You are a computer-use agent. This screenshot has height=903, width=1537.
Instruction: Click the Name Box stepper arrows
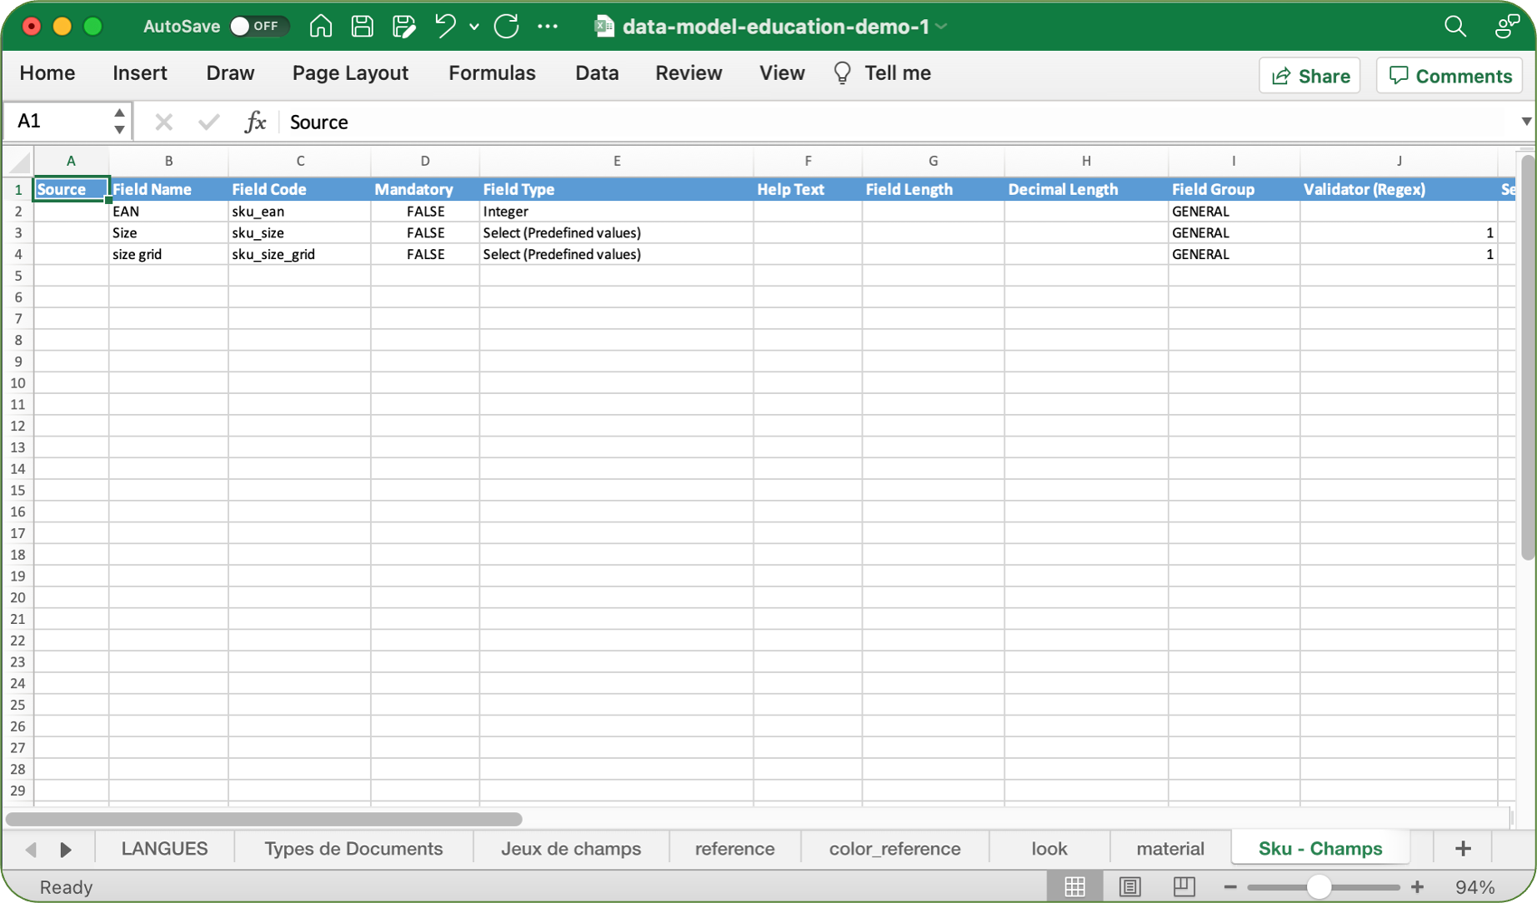(x=120, y=122)
